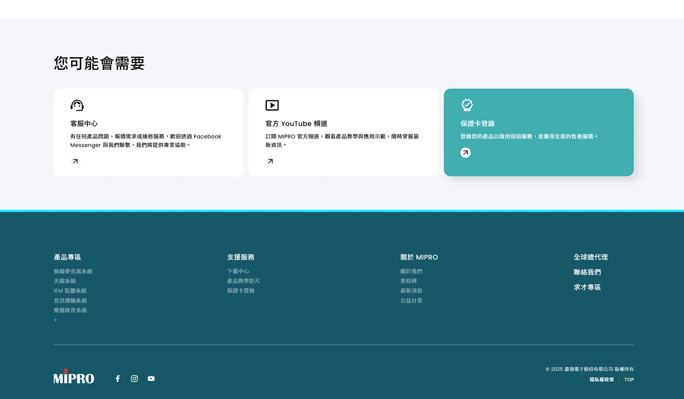
Task: Click the arrow icon on 保證卡登錄 card
Action: click(465, 152)
